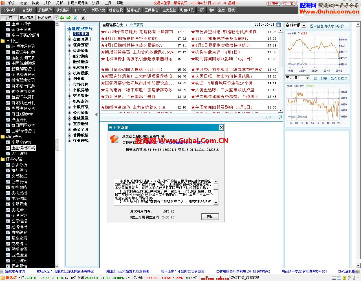This screenshot has height=281, width=361.
Task: Click the TDX application logo in the top-left corner
Action: point(3,3)
